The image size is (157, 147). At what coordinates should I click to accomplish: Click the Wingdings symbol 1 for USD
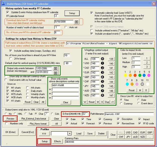(102, 63)
